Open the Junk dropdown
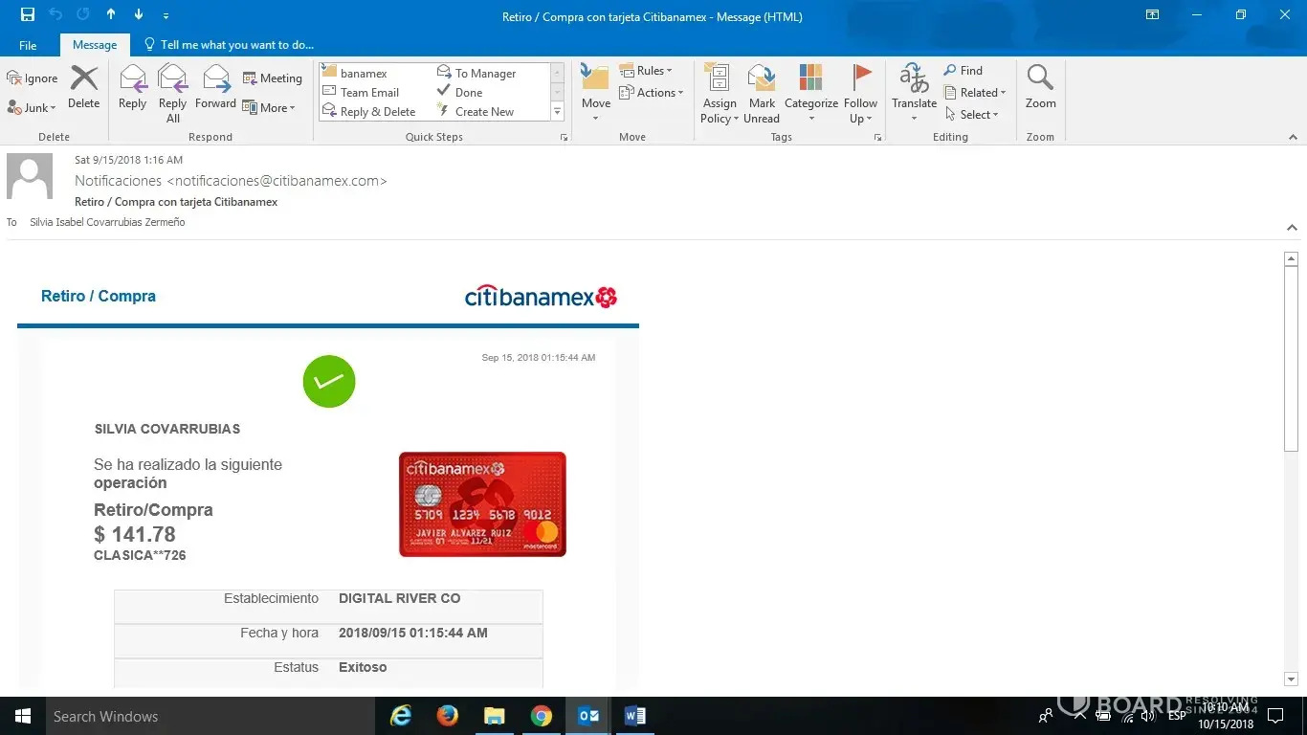The width and height of the screenshot is (1307, 735). pyautogui.click(x=33, y=108)
